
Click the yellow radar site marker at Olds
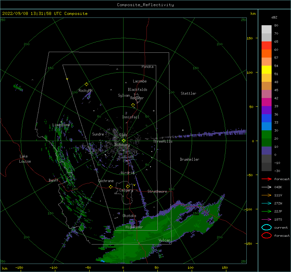pyautogui.click(x=124, y=141)
